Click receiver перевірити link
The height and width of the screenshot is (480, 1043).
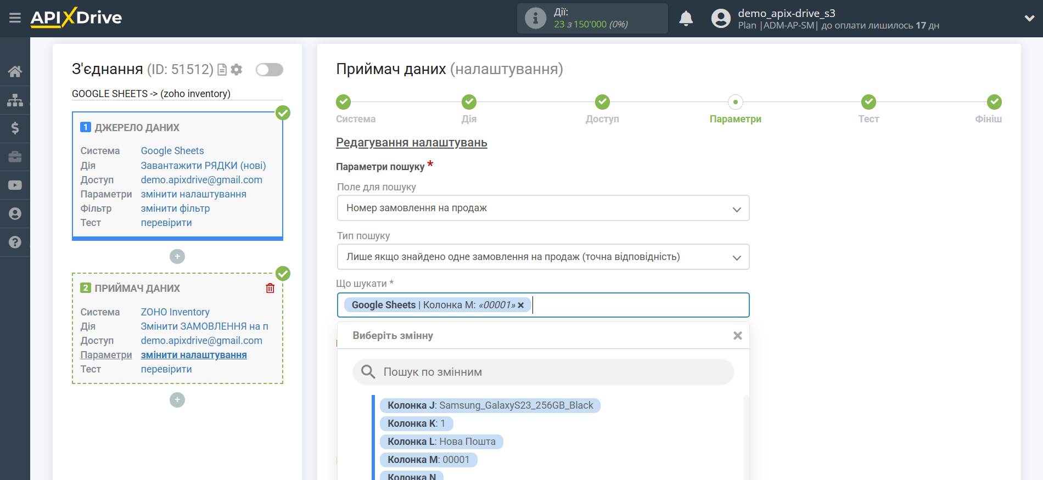point(166,369)
